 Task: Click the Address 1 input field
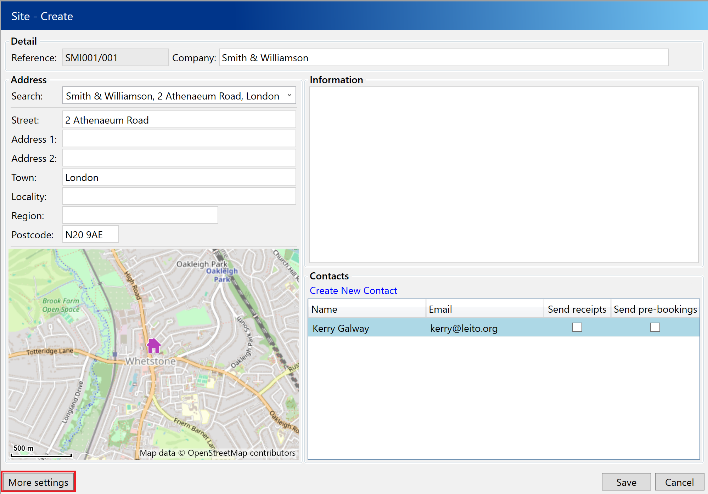click(x=179, y=139)
